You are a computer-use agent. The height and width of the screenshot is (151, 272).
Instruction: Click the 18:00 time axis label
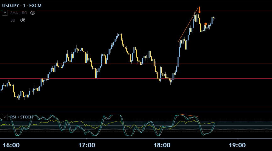[x=162, y=145]
